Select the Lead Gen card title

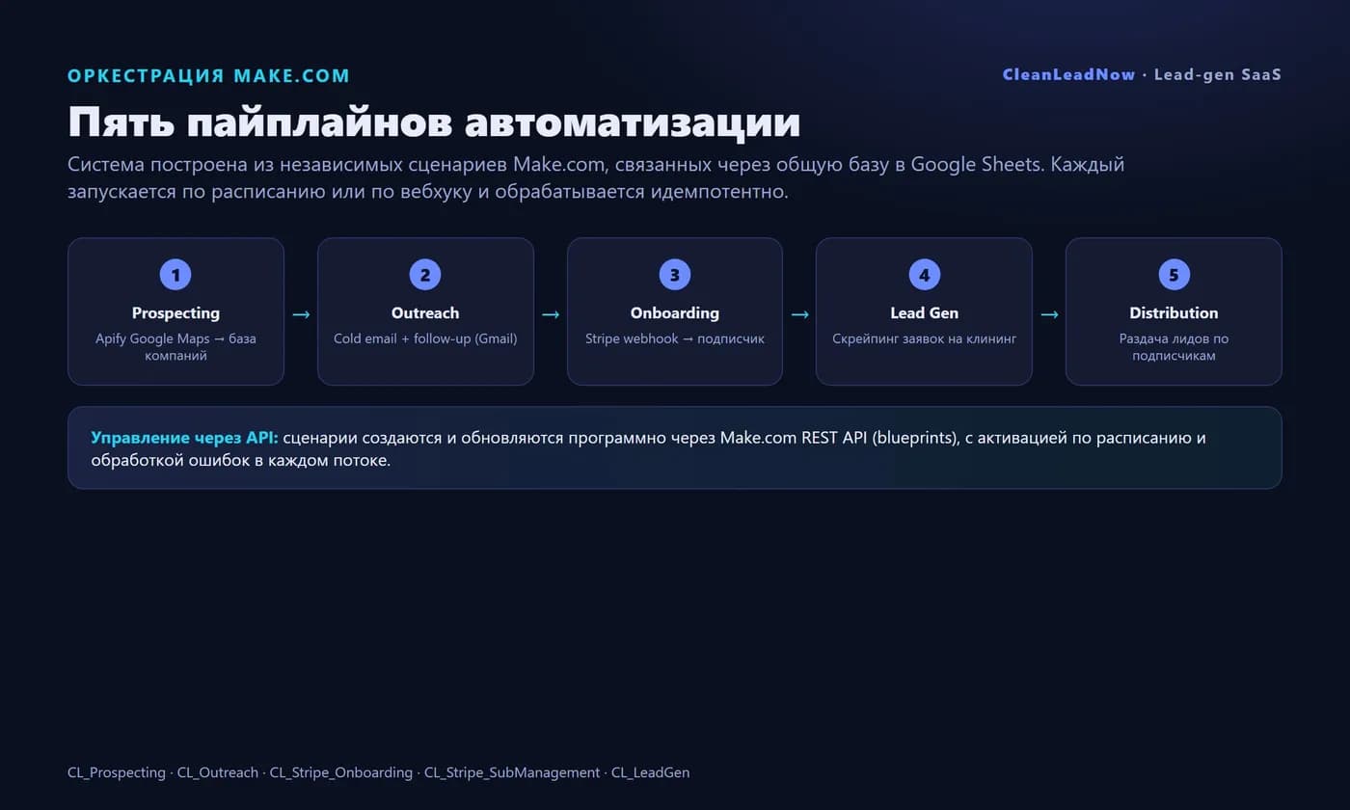pyautogui.click(x=924, y=313)
